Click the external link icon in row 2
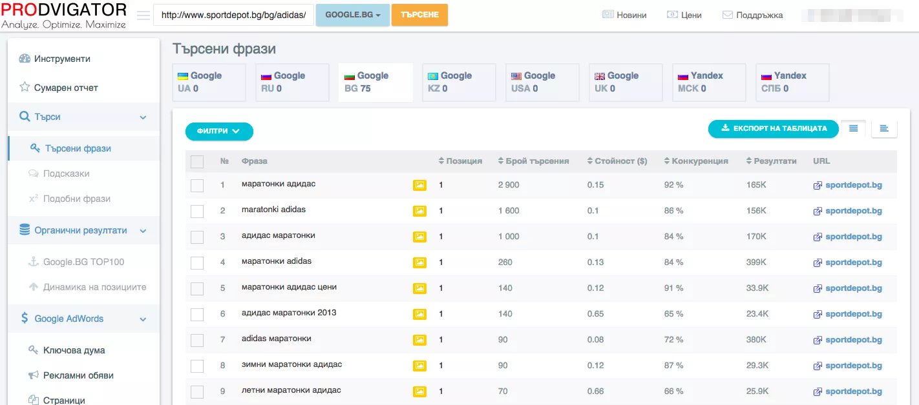This screenshot has height=405, width=919. click(818, 212)
